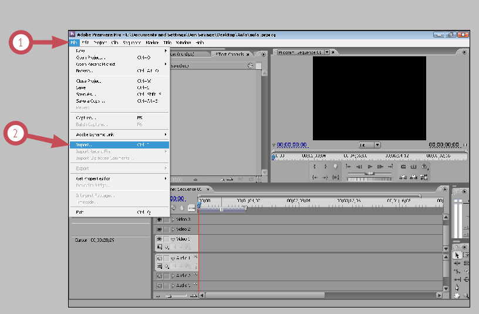Choose the Rolling Edit tool

[x=466, y=263]
